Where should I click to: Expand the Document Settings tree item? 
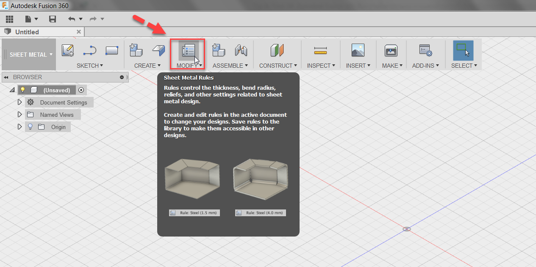[x=19, y=102]
